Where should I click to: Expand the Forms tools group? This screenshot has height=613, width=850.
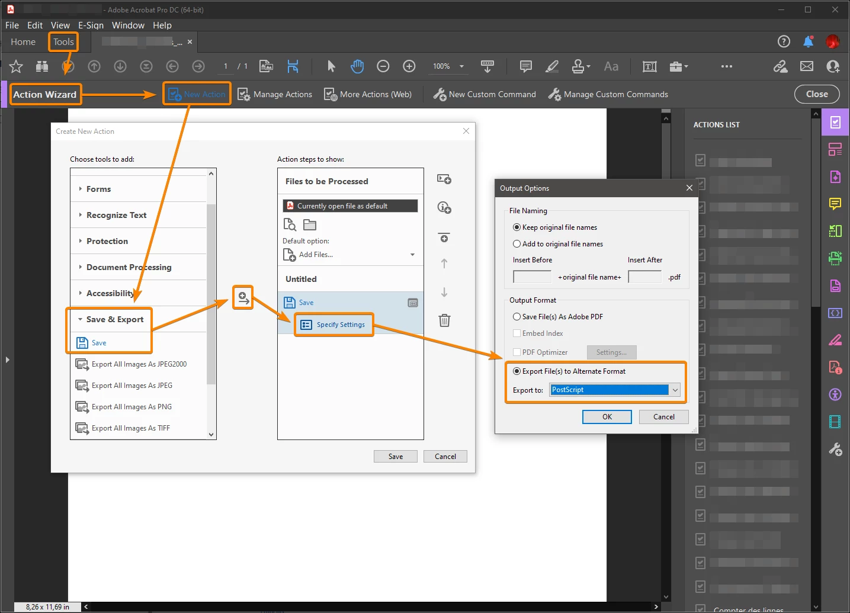81,189
